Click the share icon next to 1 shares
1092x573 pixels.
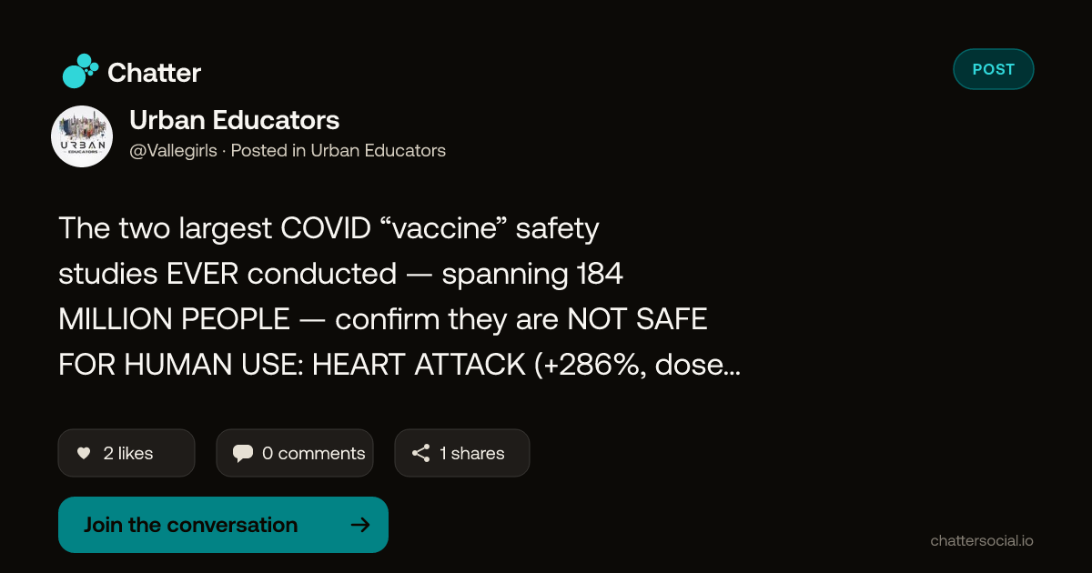[420, 453]
